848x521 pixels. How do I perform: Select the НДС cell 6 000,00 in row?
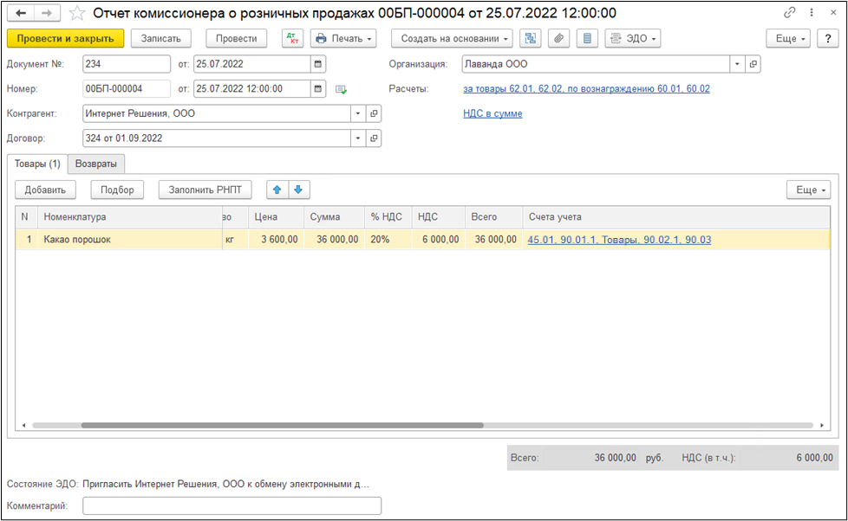pyautogui.click(x=438, y=239)
